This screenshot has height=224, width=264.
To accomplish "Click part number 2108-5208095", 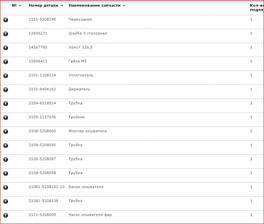I will 42,145.
